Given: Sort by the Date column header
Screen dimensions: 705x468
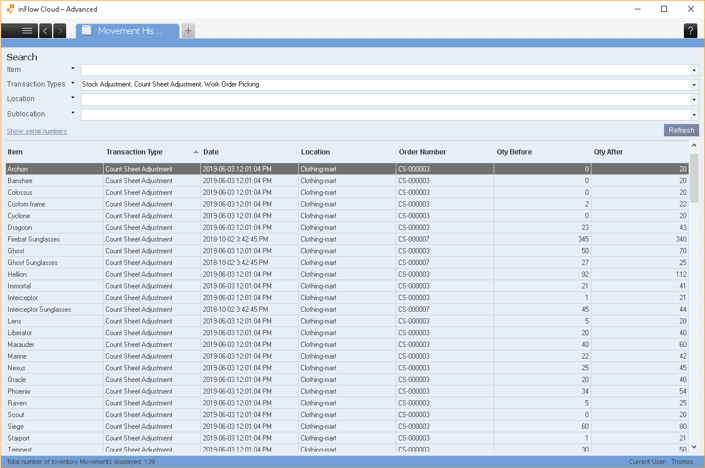Looking at the screenshot, I should 210,152.
